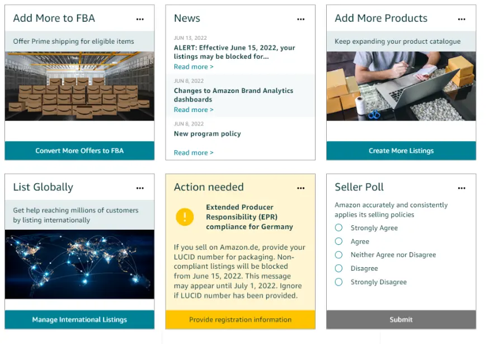The width and height of the screenshot is (494, 344).
Task: Open Manage International Listings
Action: (x=79, y=319)
